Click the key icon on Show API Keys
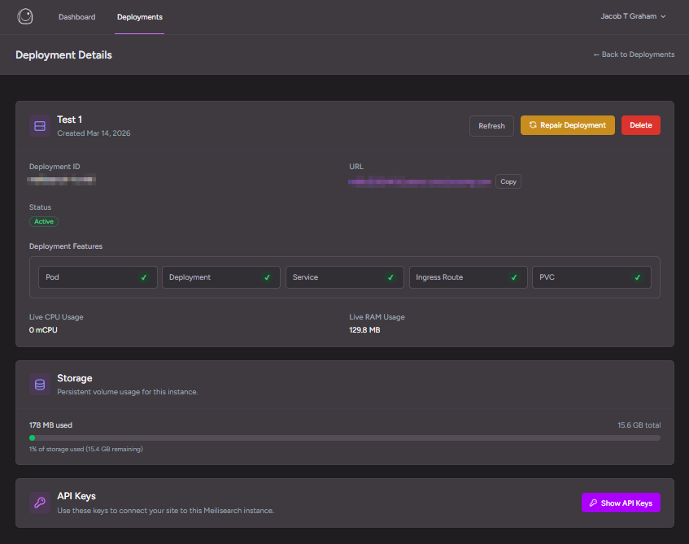The width and height of the screenshot is (689, 544). (x=592, y=503)
